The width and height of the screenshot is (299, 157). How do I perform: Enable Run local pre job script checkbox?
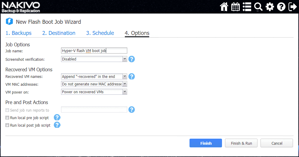(x=7, y=118)
